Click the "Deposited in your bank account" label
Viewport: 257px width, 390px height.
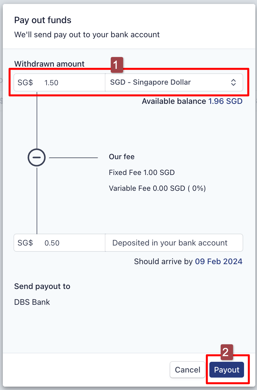[170, 243]
